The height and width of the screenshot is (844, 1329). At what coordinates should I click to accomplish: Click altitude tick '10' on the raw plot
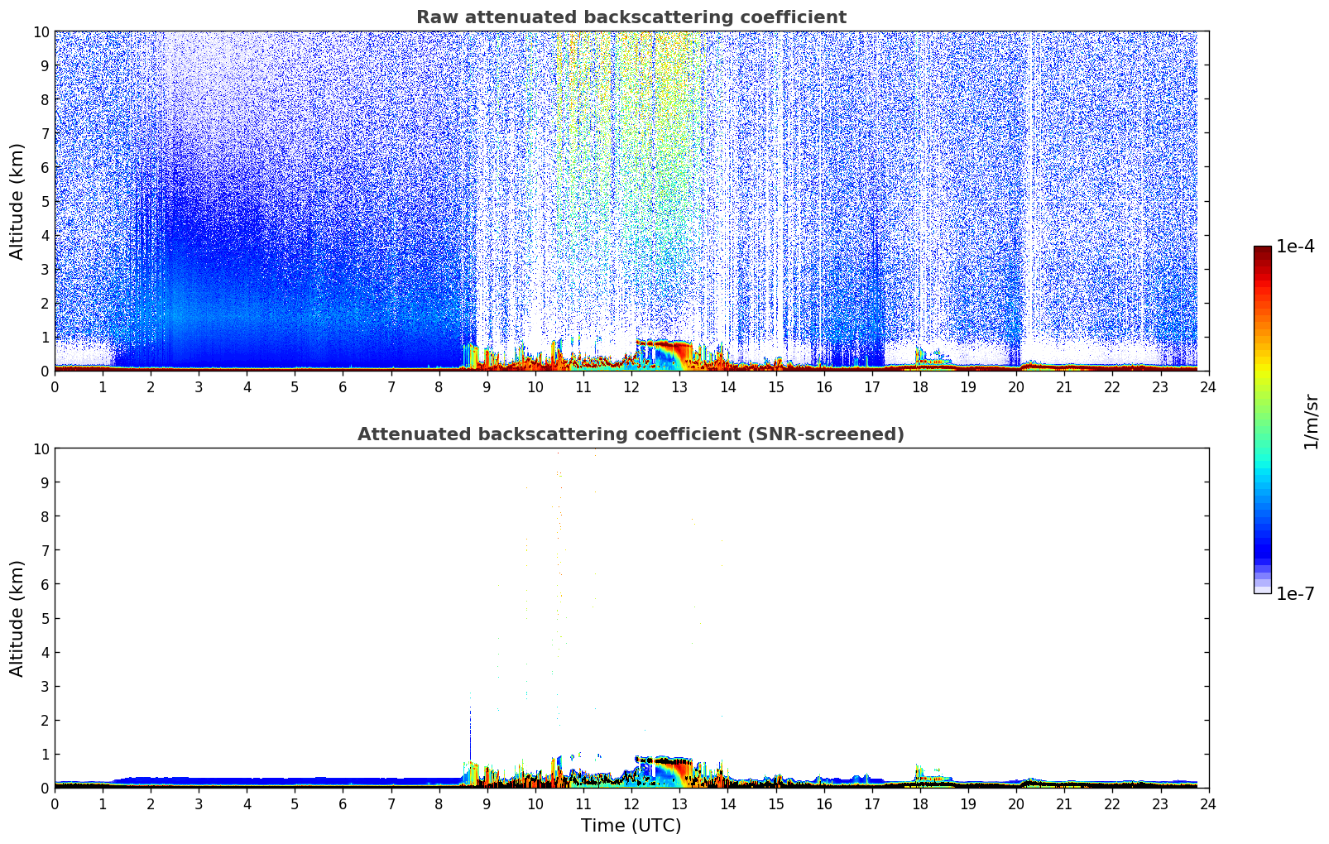(41, 31)
